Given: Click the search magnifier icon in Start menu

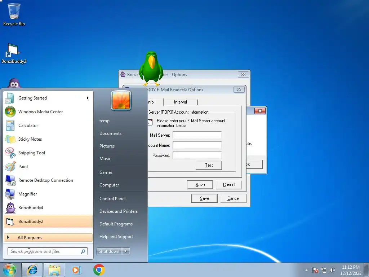Looking at the screenshot, I should pos(83,251).
